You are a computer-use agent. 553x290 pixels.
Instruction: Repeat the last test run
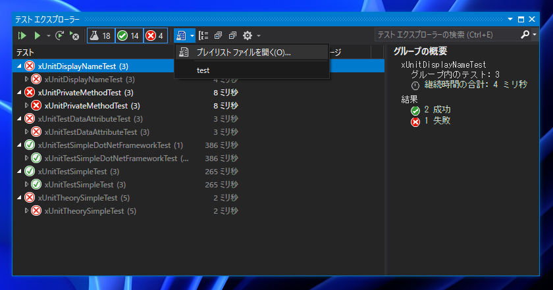point(60,36)
